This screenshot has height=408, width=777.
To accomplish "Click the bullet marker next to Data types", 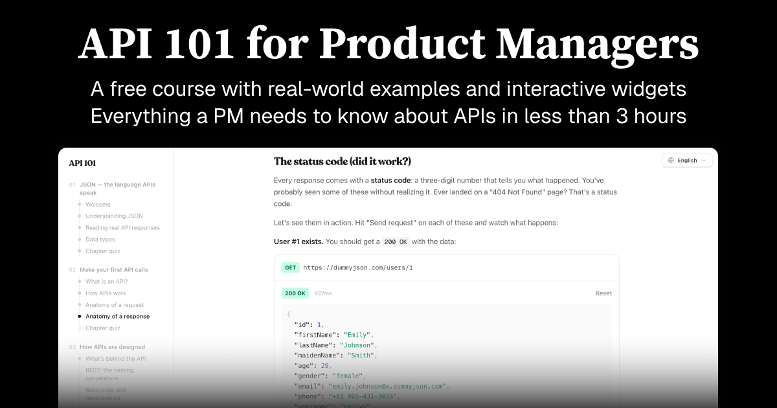I will pyautogui.click(x=79, y=239).
